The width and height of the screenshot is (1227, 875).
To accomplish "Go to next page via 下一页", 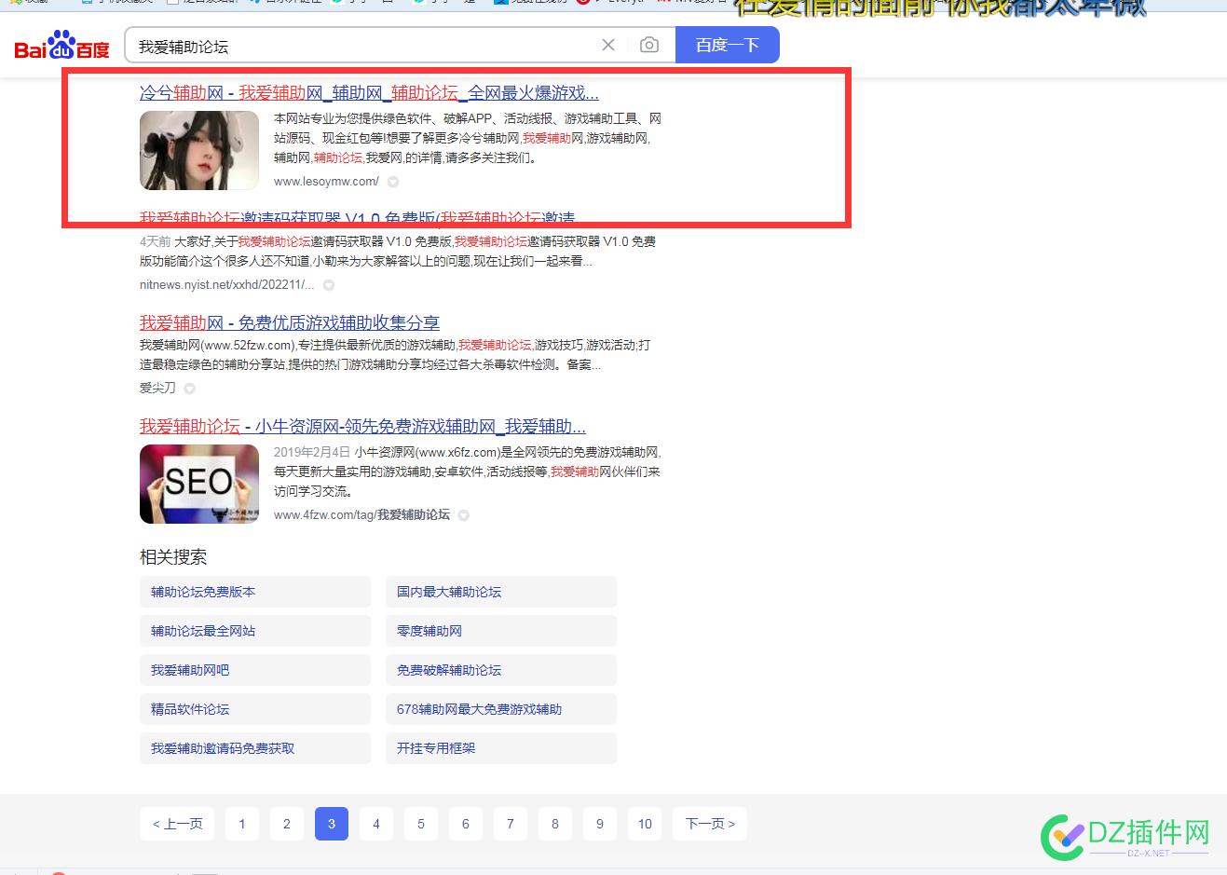I will [710, 824].
